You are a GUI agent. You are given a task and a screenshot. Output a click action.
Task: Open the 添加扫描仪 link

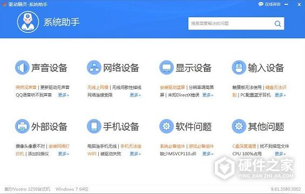(x=38, y=154)
